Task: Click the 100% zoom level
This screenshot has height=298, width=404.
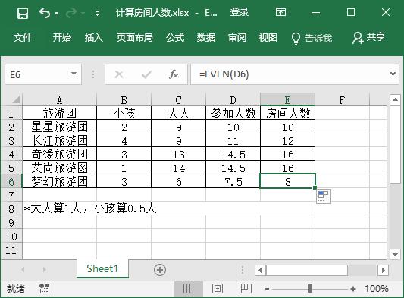Action: [x=376, y=288]
